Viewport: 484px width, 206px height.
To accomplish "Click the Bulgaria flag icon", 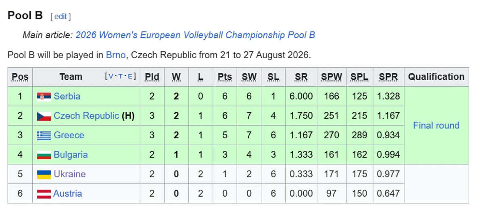I will pyautogui.click(x=44, y=155).
